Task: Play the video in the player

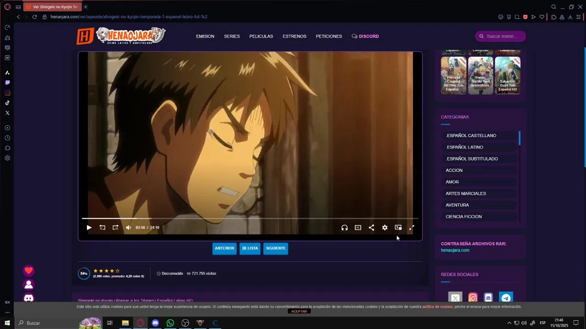Action: (x=89, y=228)
